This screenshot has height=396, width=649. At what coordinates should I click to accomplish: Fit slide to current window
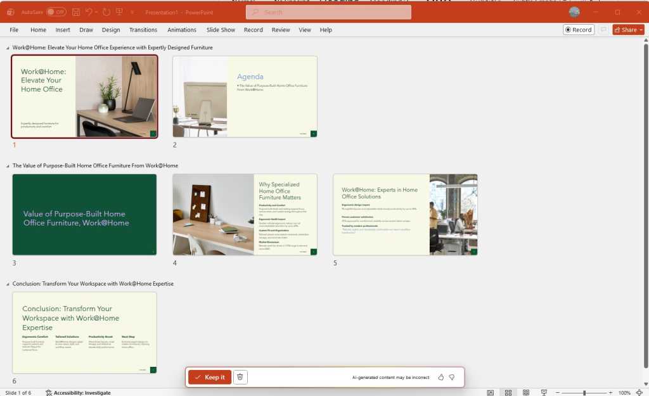point(639,393)
